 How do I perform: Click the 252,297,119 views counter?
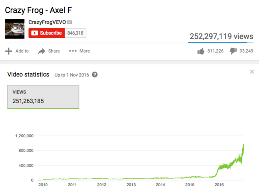pyautogui.click(x=221, y=36)
